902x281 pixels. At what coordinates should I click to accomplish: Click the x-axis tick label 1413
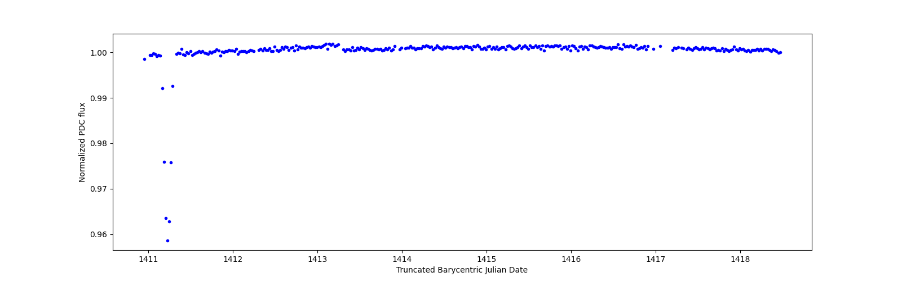(317, 260)
